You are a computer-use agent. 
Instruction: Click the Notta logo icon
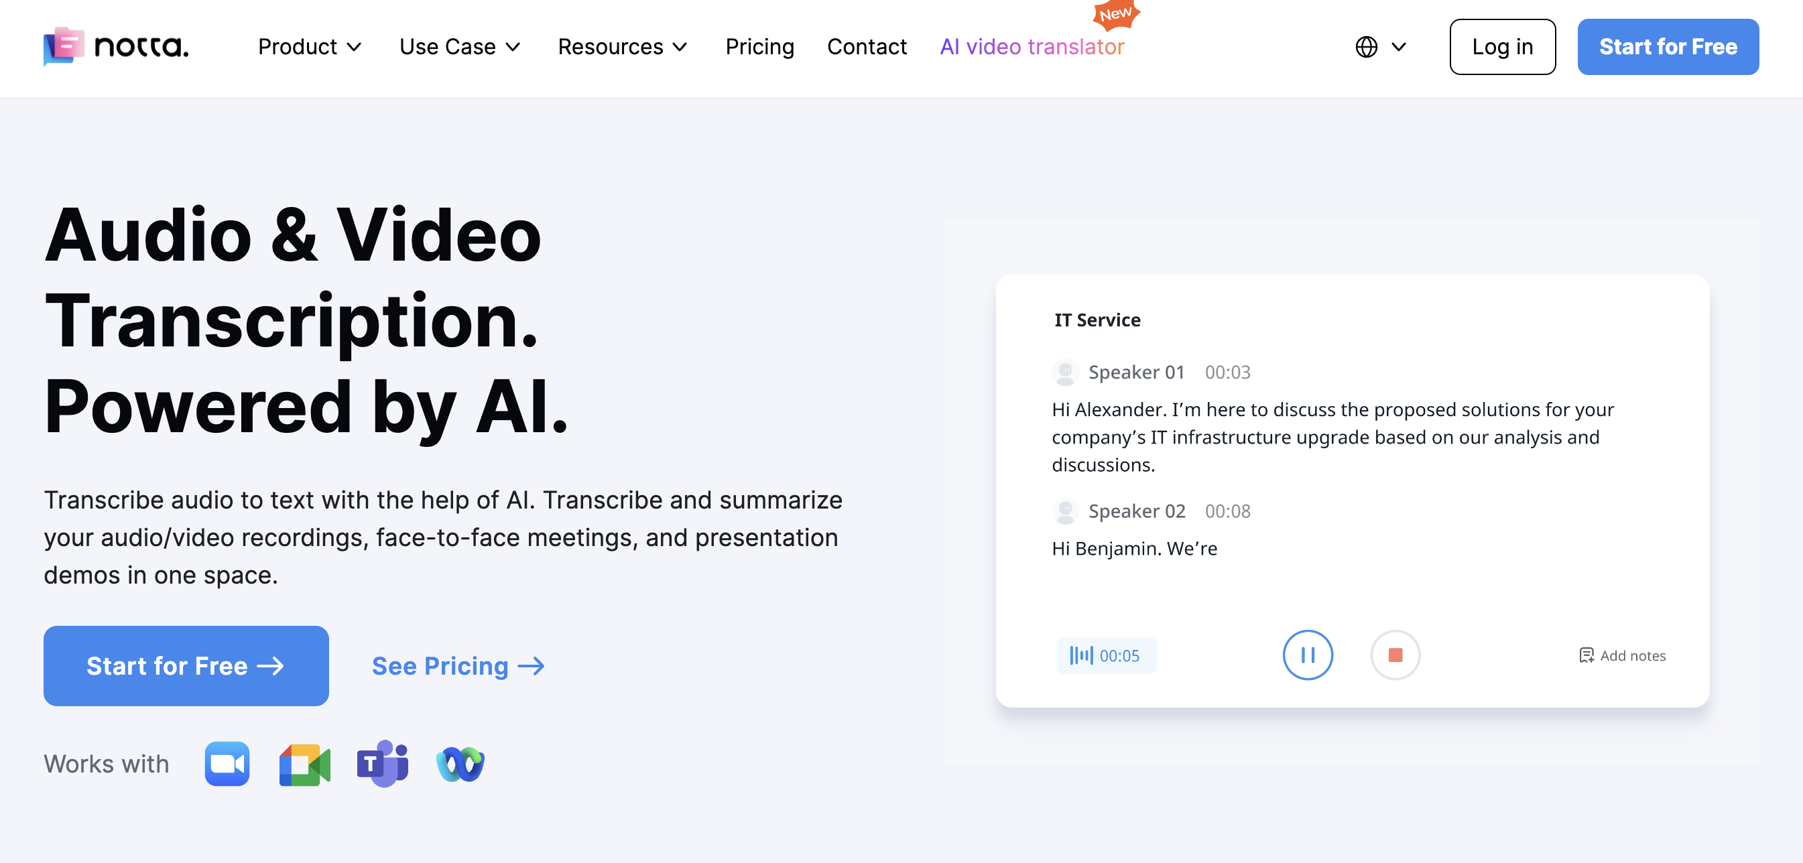coord(64,46)
